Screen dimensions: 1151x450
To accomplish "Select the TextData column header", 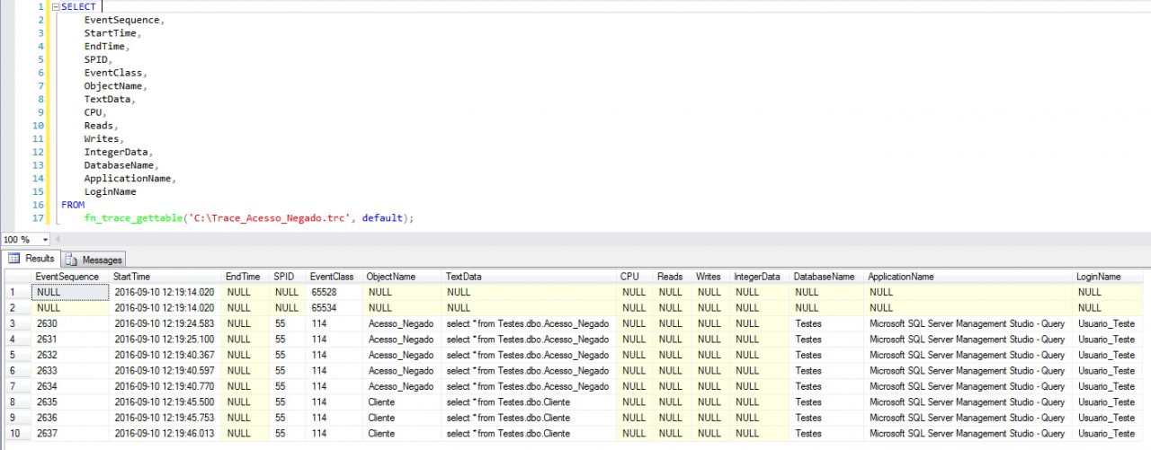I will tap(464, 277).
